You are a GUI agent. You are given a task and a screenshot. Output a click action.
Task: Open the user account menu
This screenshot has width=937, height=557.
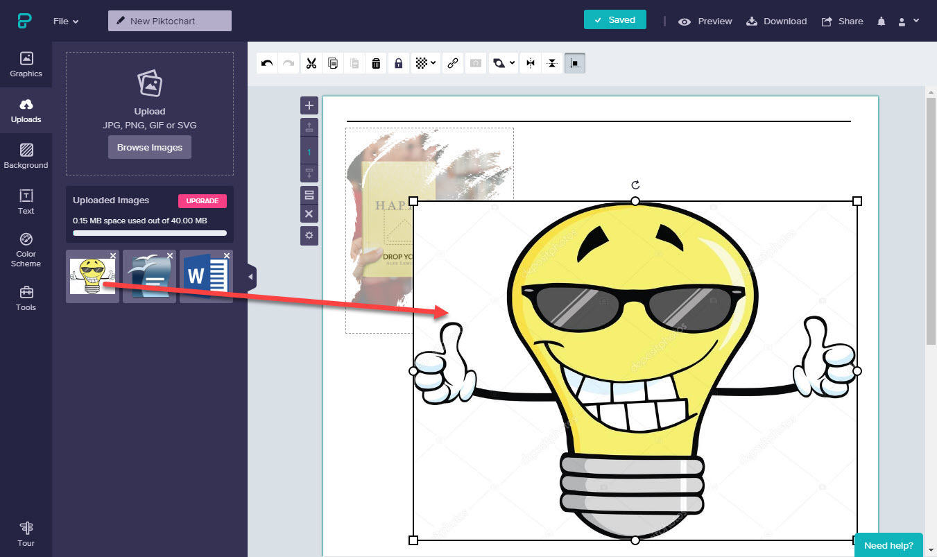(x=908, y=21)
